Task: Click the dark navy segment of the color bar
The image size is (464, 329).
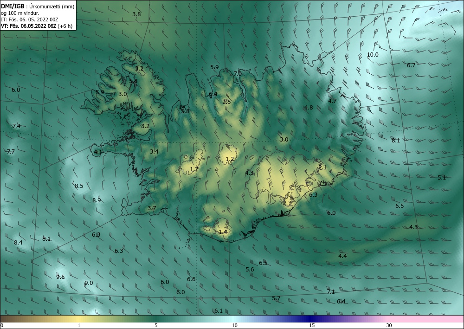Action: [x=309, y=319]
